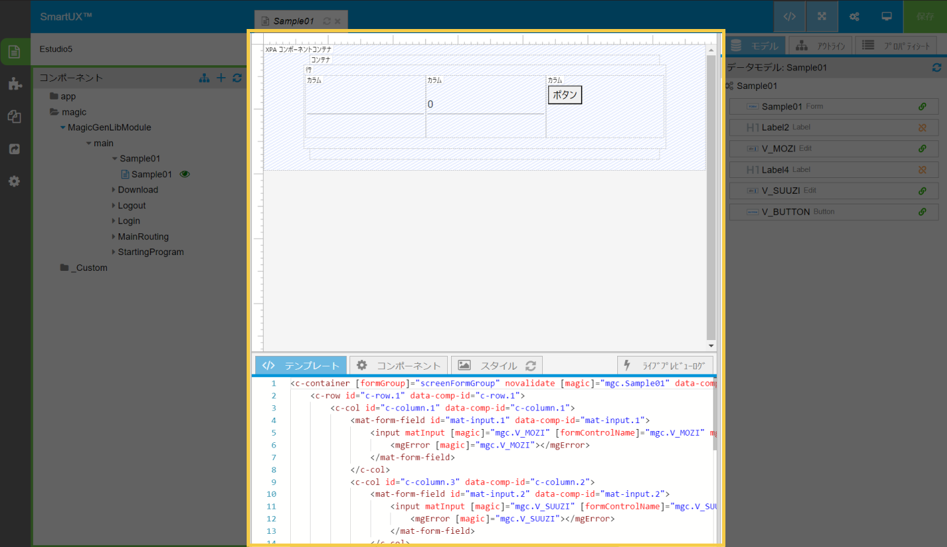Click the ボタン button on the canvas

tap(565, 95)
